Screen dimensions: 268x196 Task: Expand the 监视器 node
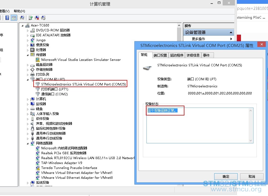28,104
